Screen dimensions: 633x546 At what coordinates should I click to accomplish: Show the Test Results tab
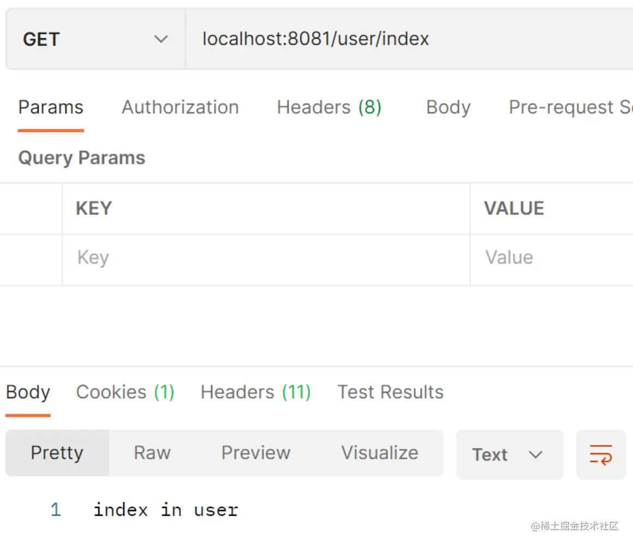pos(390,392)
